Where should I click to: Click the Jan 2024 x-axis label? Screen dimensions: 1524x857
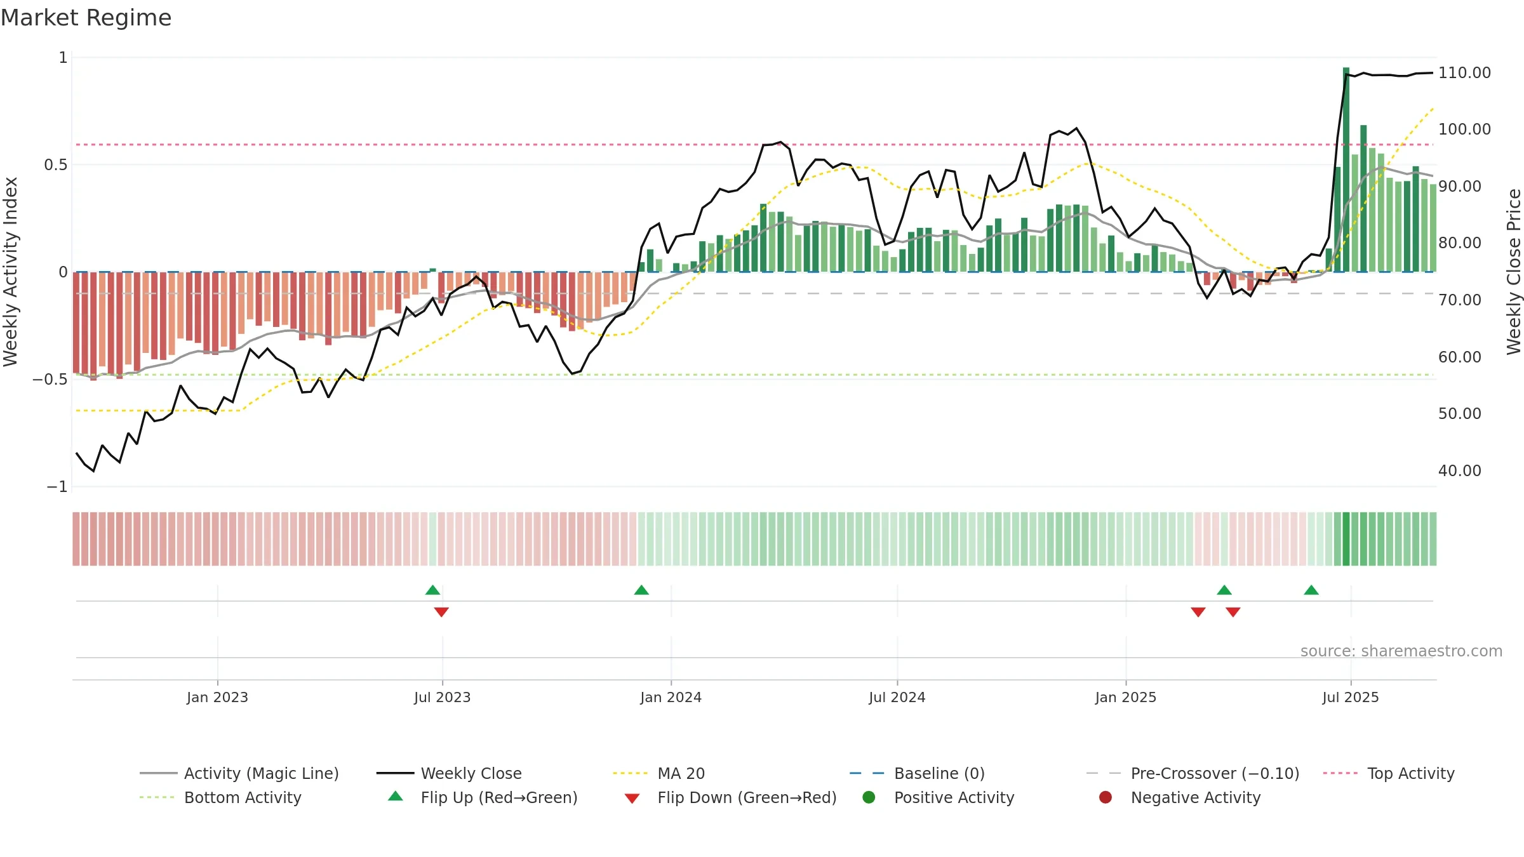click(671, 697)
